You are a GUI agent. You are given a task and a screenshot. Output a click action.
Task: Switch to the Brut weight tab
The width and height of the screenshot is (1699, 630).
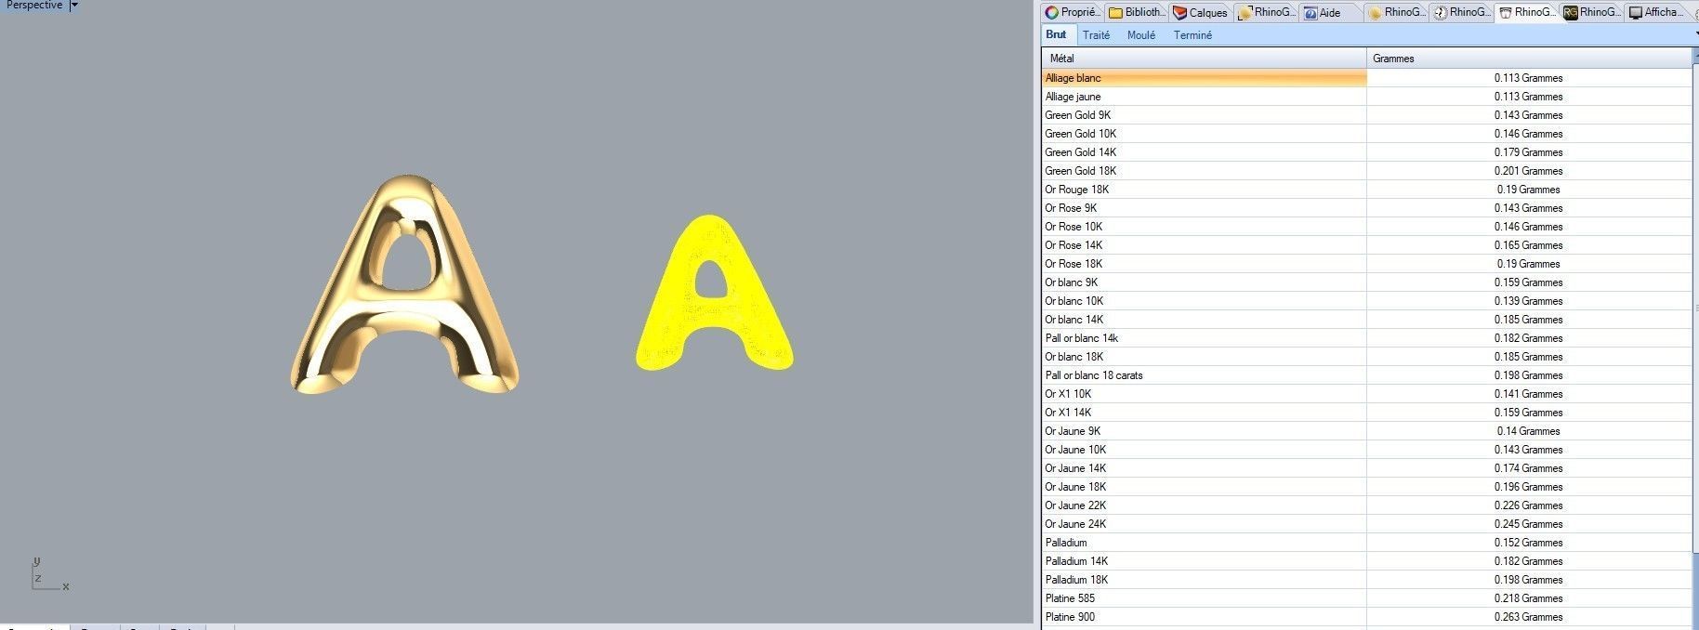[1057, 34]
